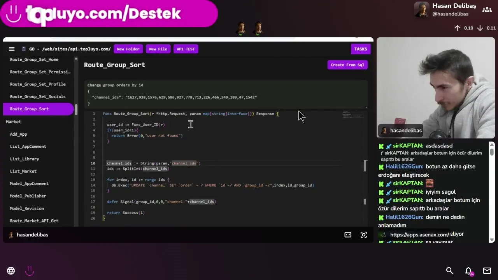Select List_Market in the sidebar
Screen dimensions: 498x280
pyautogui.click(x=23, y=171)
